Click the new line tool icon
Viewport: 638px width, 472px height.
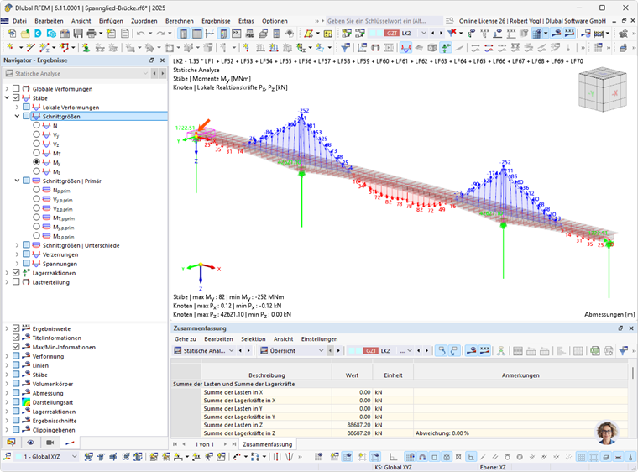point(30,48)
